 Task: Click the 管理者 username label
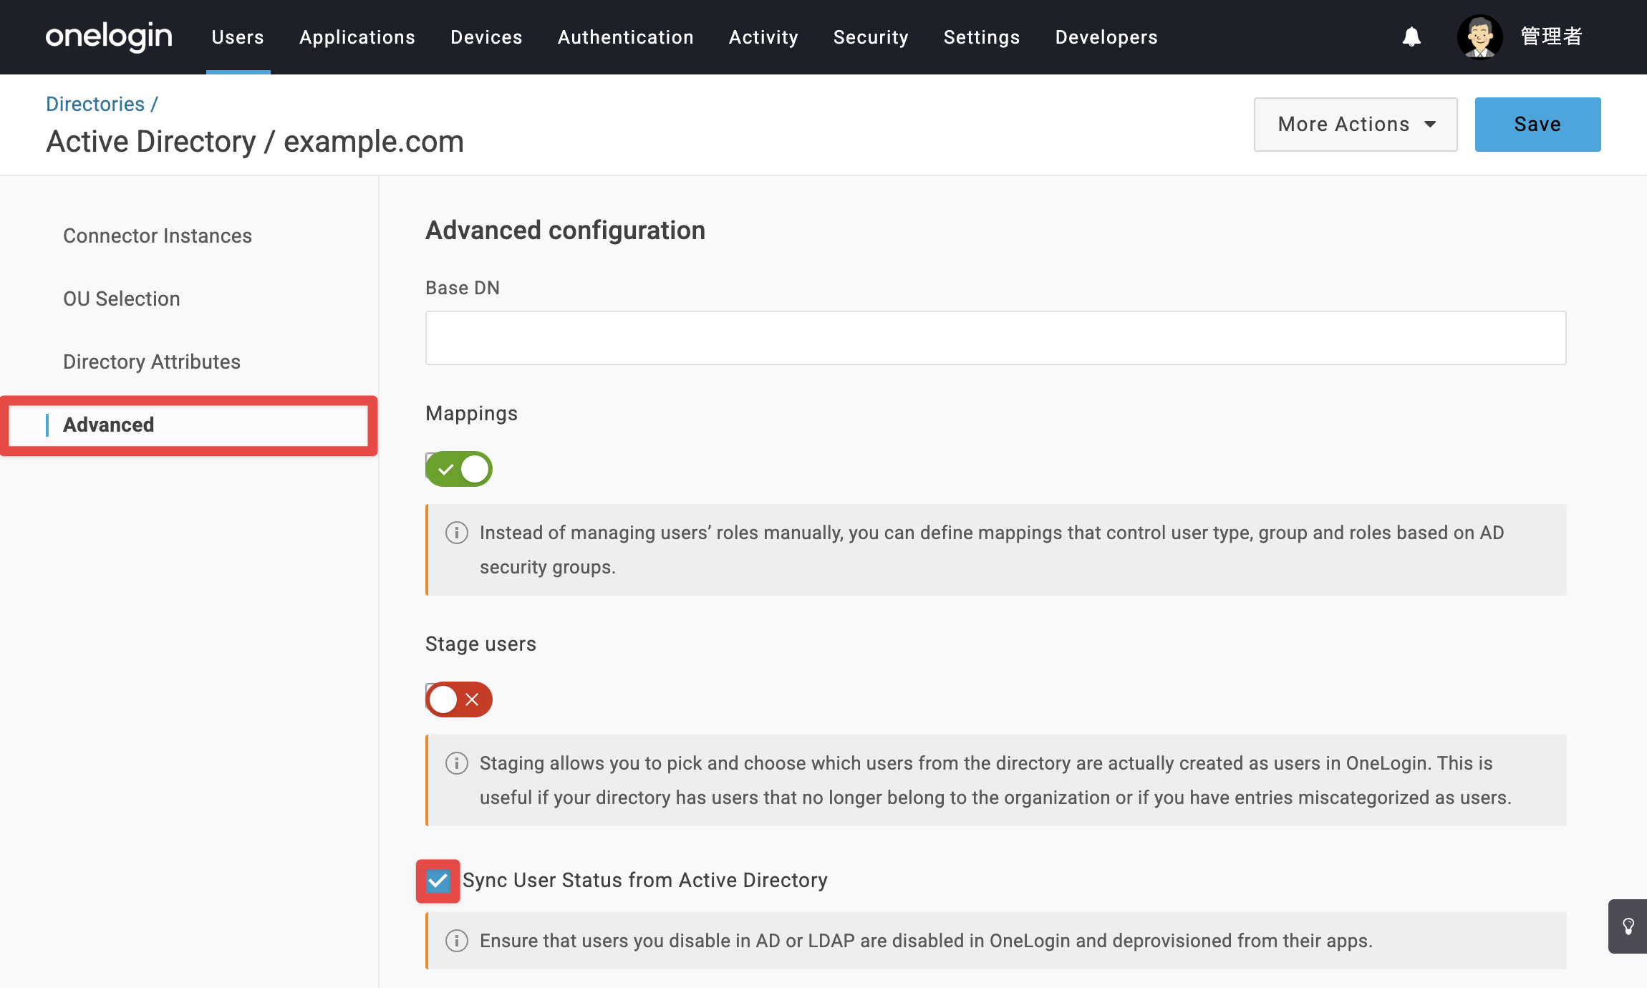point(1551,37)
